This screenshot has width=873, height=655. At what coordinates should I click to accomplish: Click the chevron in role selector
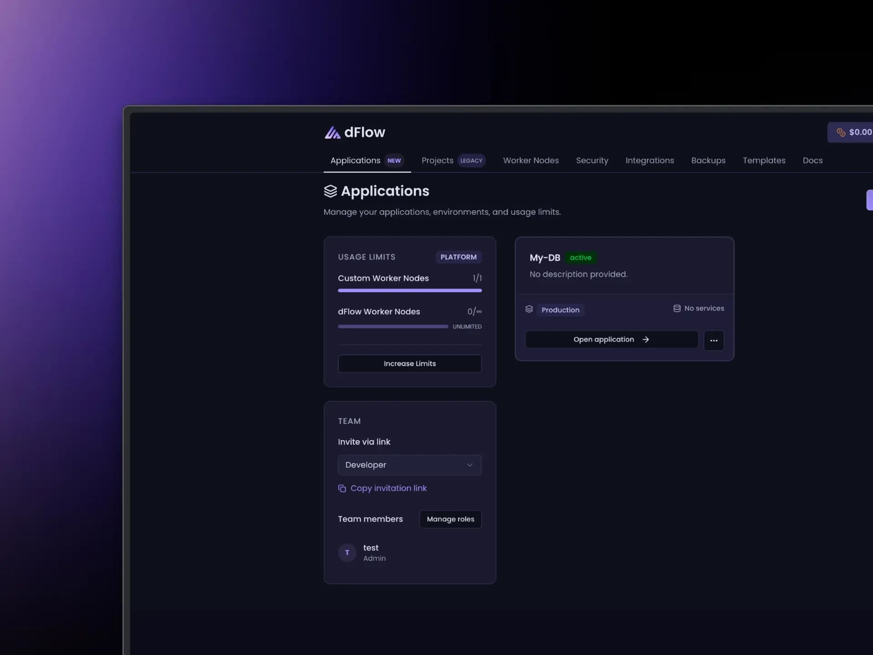coord(470,465)
